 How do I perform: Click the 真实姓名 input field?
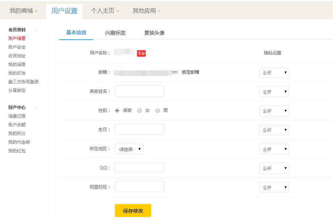point(140,91)
